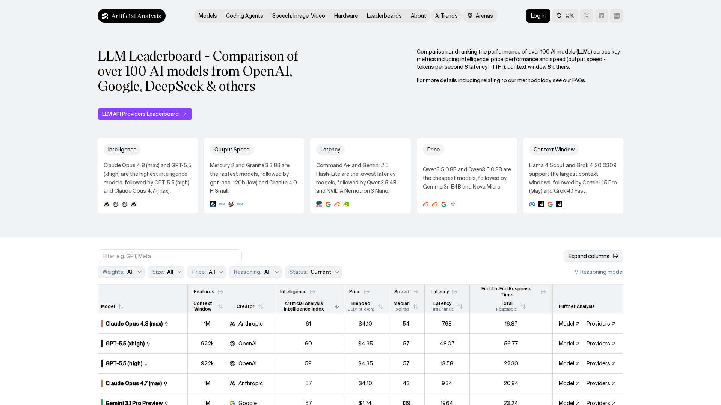Open the About menu
This screenshot has height=405, width=721.
tap(418, 16)
